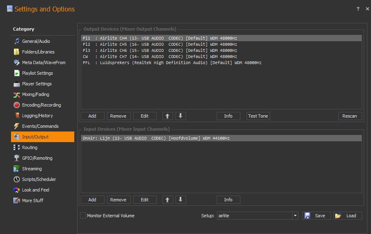Image resolution: width=371 pixels, height=234 pixels.
Task: Edit the selected input device
Action: [x=144, y=200]
